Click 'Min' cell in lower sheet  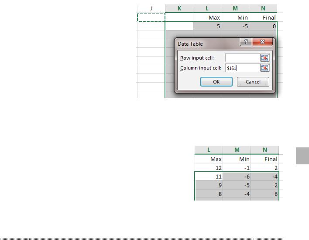(237, 159)
